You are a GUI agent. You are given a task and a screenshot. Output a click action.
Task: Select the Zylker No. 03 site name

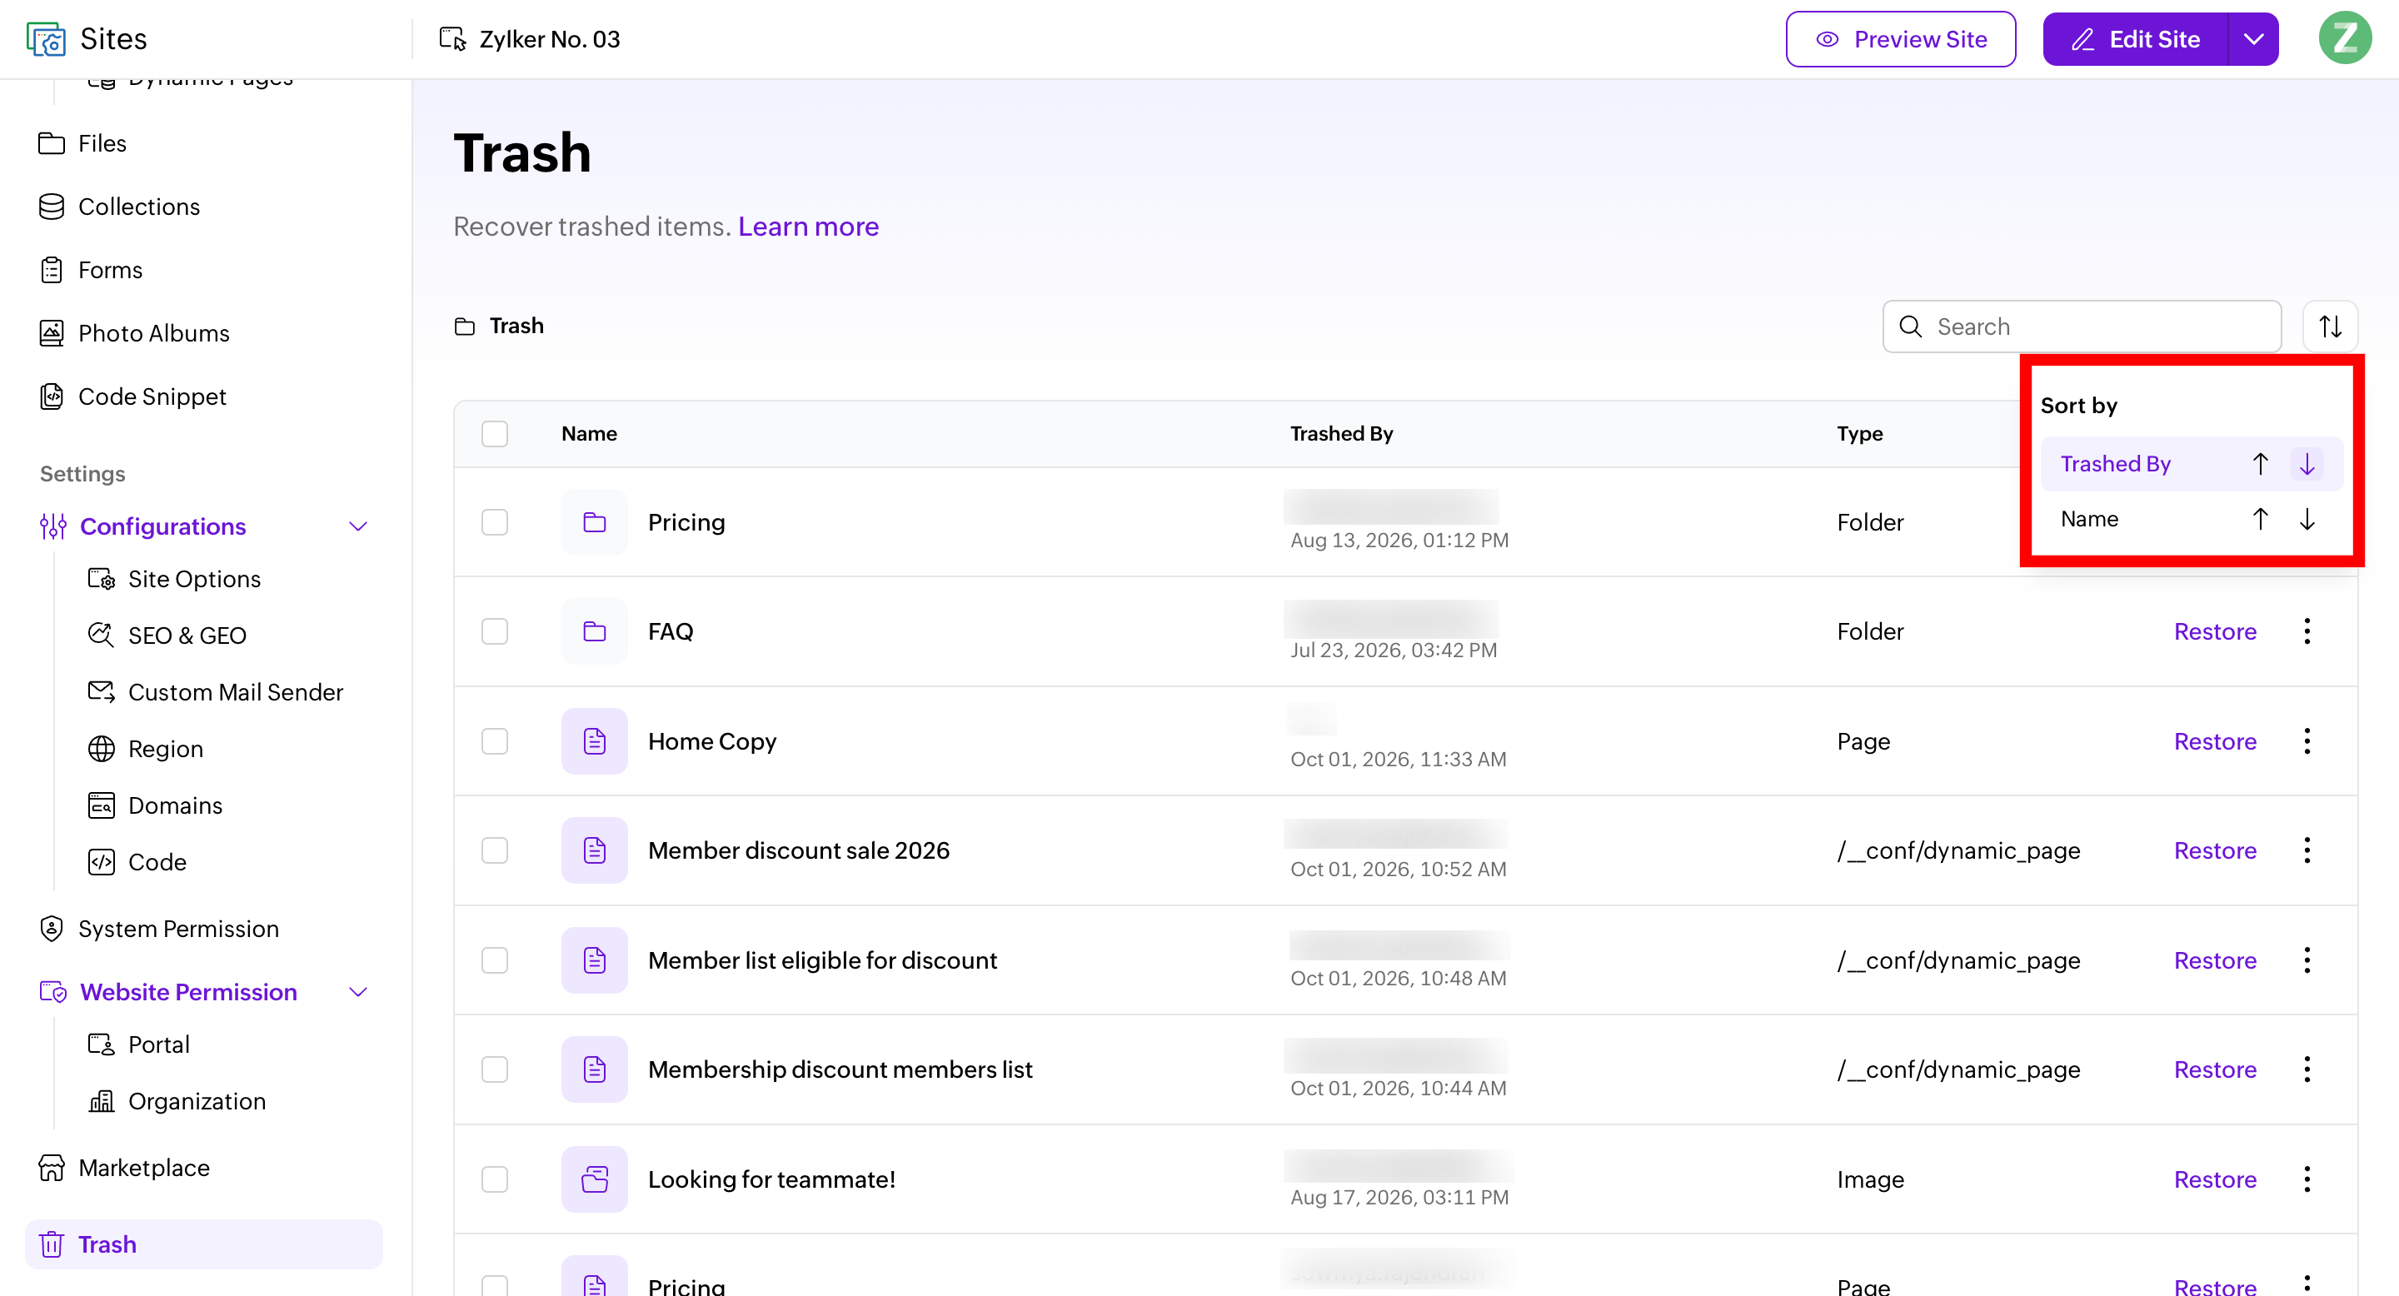[550, 39]
